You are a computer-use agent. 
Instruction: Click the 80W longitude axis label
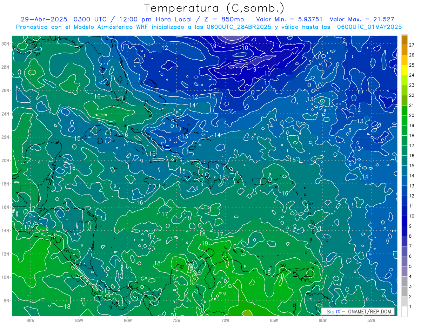point(128,320)
